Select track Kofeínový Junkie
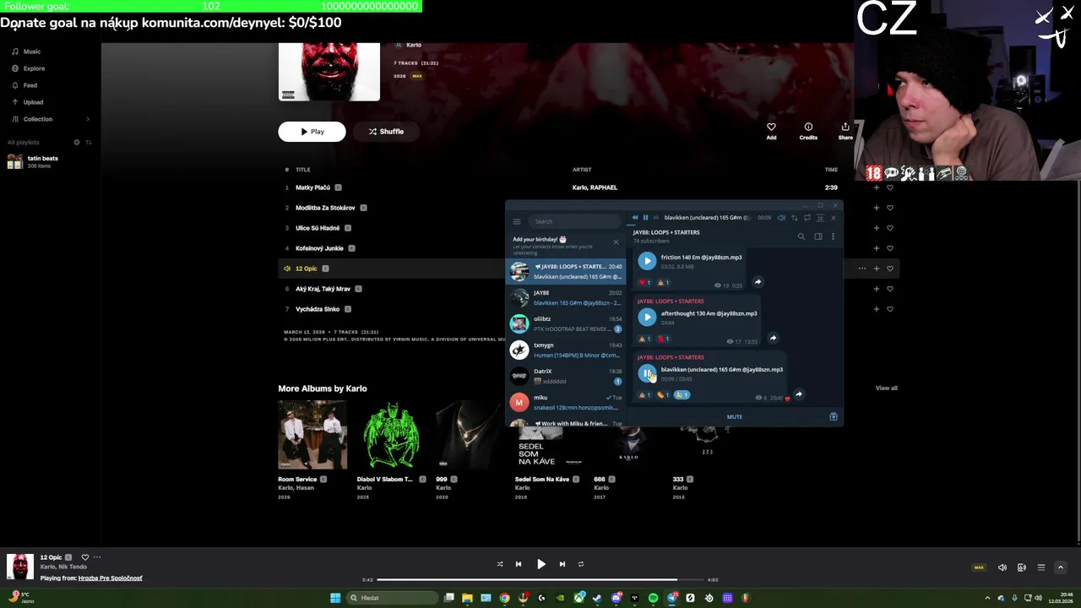Viewport: 1081px width, 608px height. [x=319, y=248]
